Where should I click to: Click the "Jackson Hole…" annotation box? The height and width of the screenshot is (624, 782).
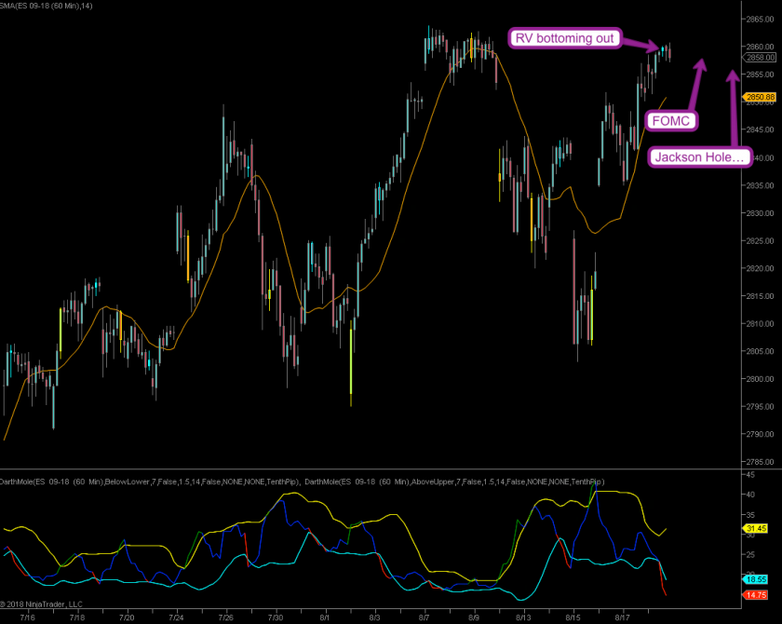699,157
